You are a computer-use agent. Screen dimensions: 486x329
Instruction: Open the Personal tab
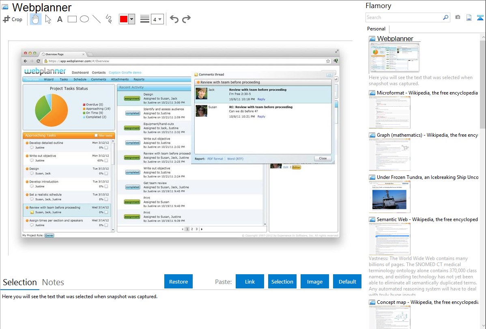pos(376,29)
